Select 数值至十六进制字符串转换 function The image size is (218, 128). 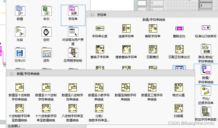46,87
